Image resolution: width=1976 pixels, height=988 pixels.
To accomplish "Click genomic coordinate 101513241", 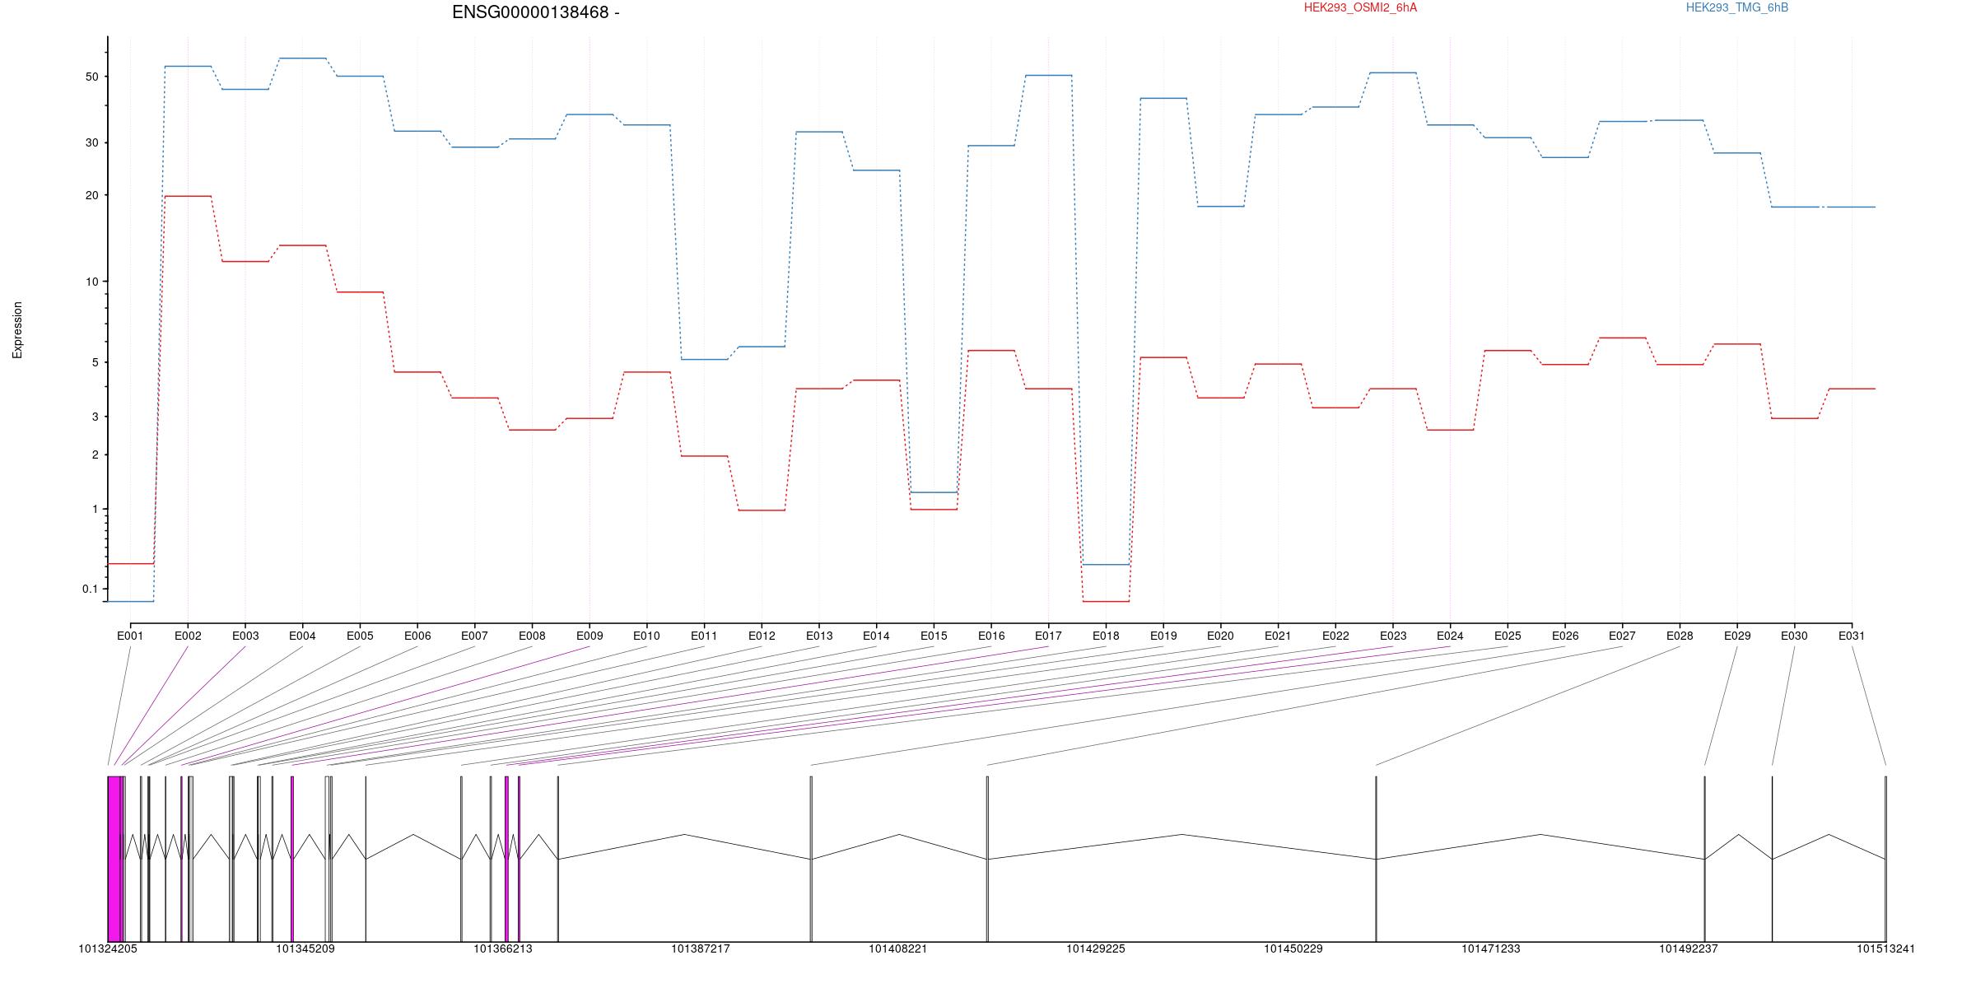I will point(1885,948).
